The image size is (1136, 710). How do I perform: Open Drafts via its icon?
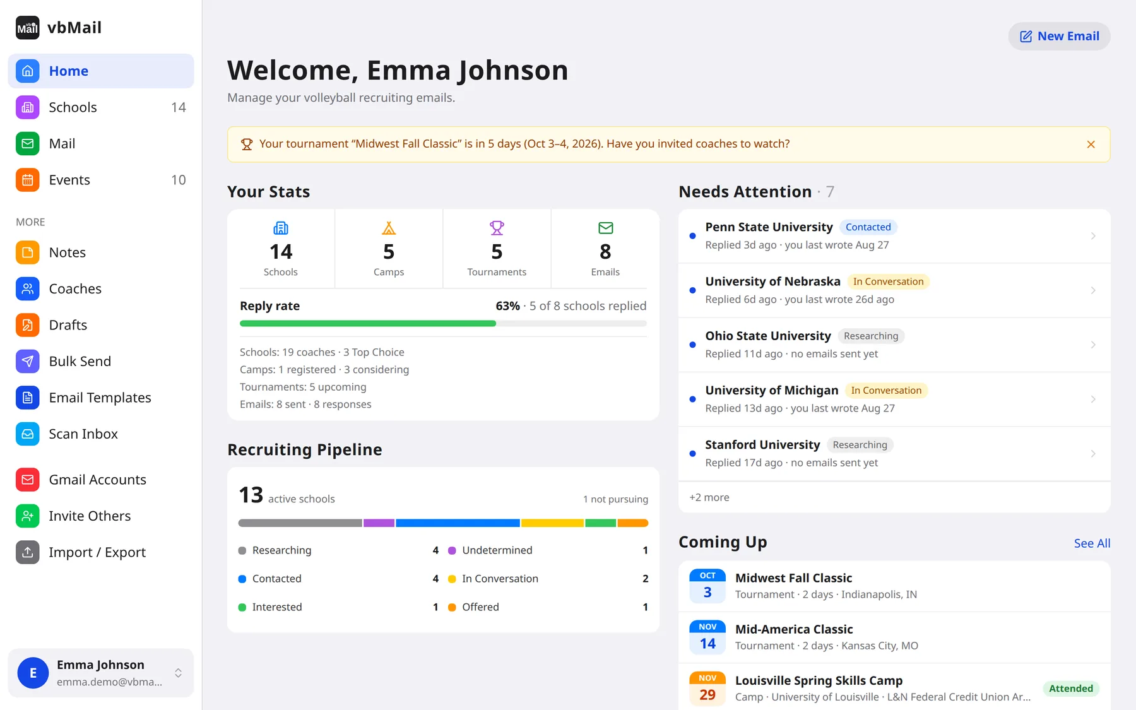tap(28, 325)
